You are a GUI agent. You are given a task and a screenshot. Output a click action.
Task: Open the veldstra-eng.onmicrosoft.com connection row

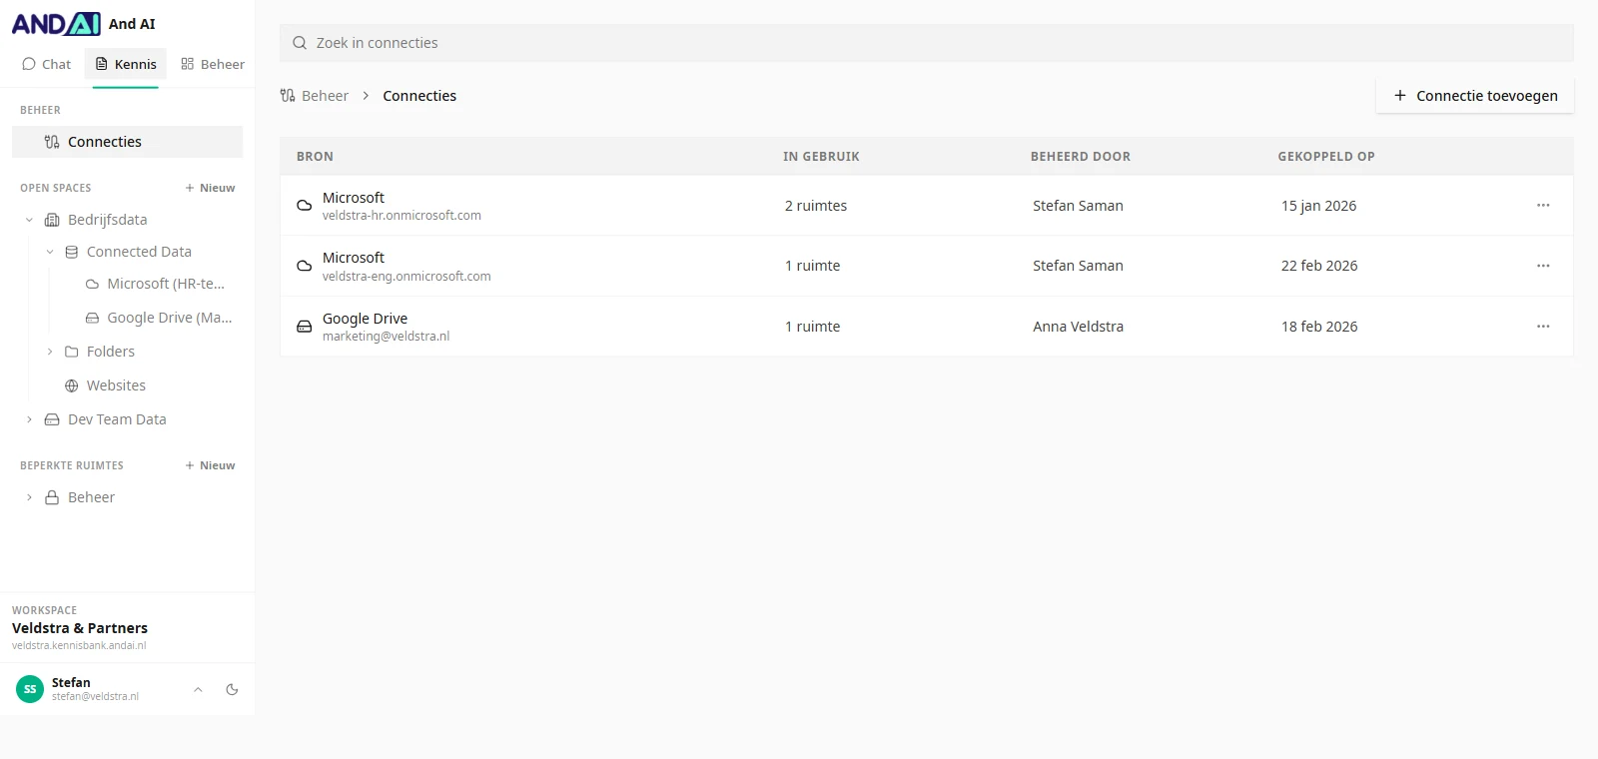(x=927, y=266)
